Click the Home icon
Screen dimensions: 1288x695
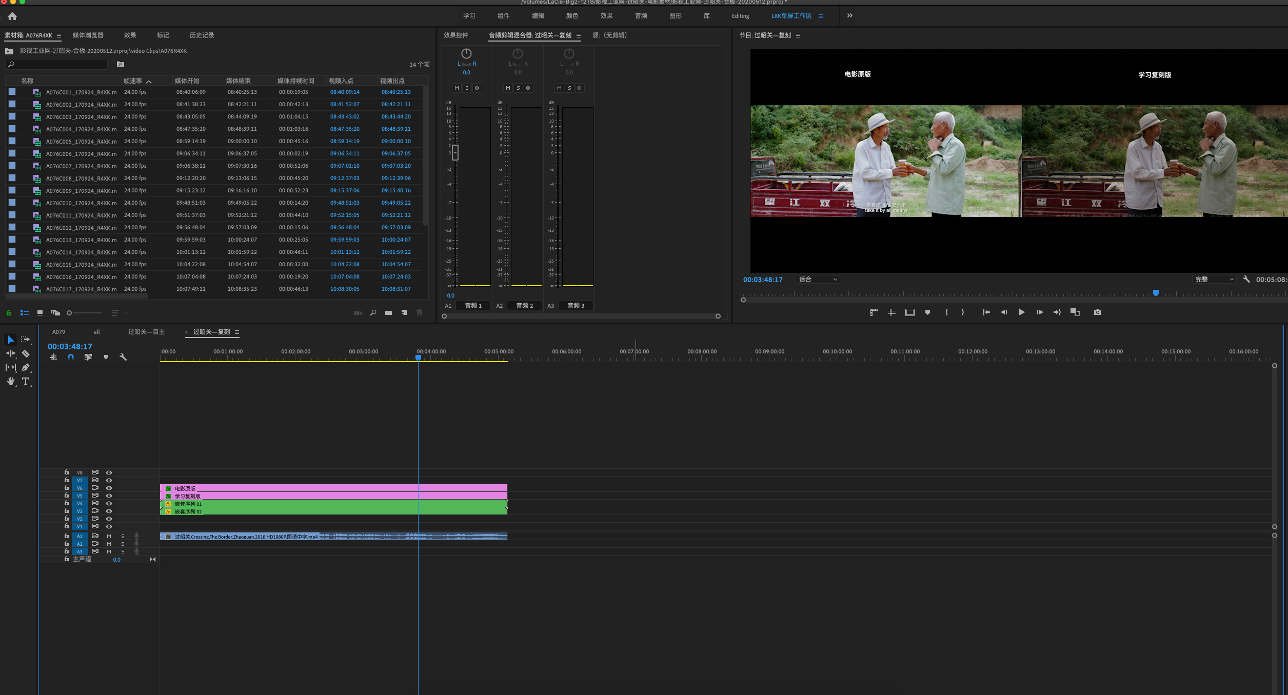(12, 16)
